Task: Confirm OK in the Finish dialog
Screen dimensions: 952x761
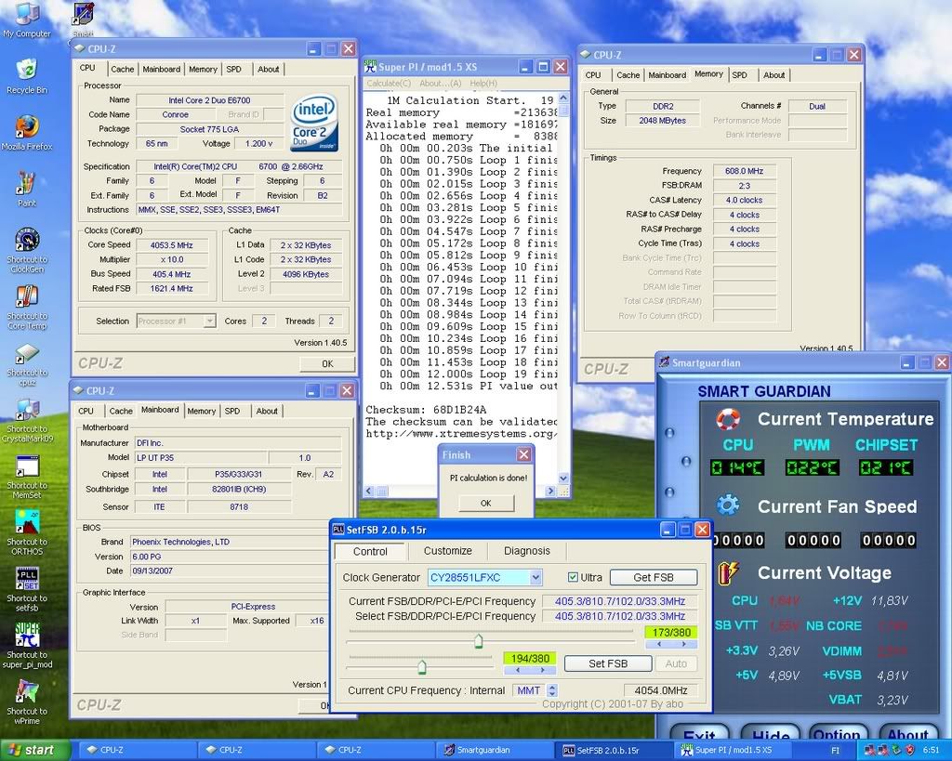Action: [485, 503]
